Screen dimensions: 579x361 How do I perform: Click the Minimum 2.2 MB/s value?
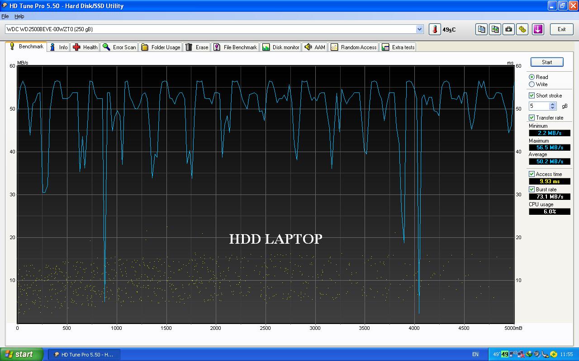coord(550,133)
